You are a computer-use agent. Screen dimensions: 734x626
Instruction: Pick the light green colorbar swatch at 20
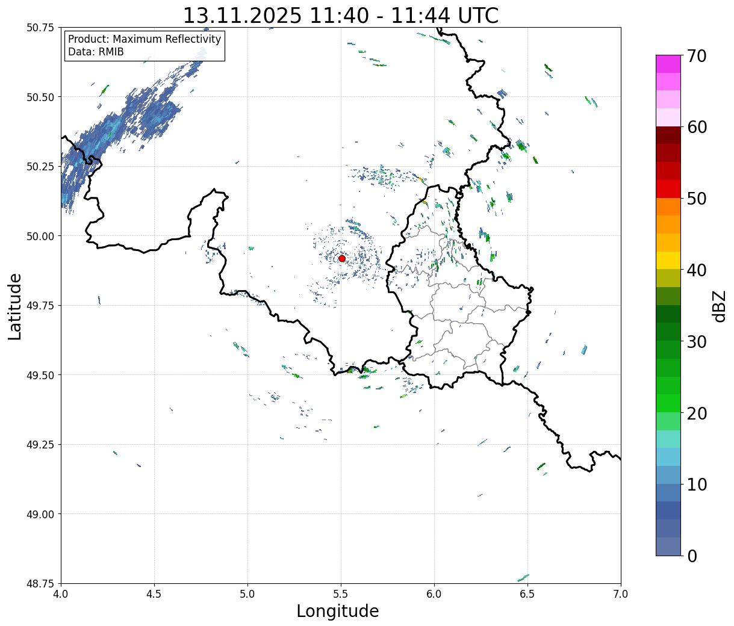click(x=668, y=421)
